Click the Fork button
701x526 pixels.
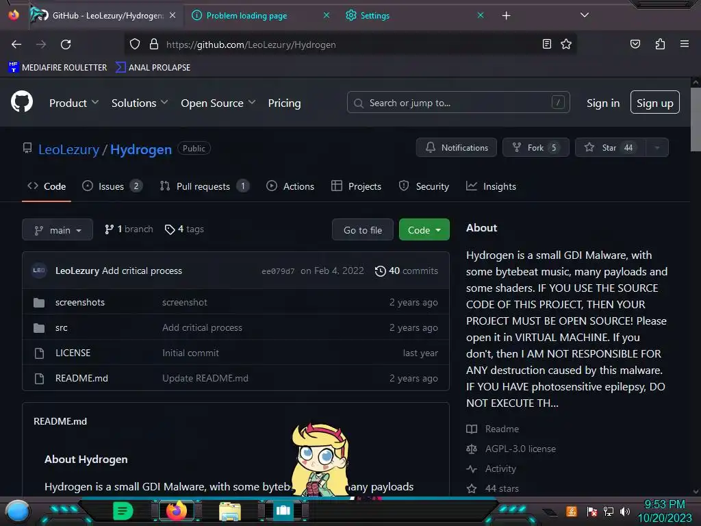point(536,148)
